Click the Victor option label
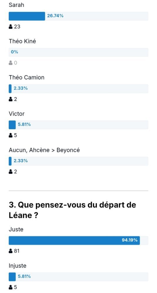 17,114
